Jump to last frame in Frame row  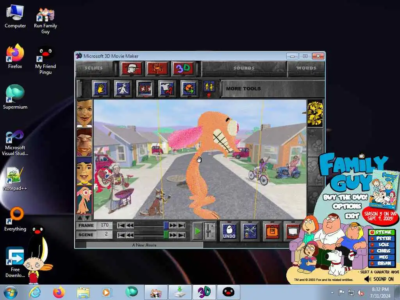tap(182, 225)
